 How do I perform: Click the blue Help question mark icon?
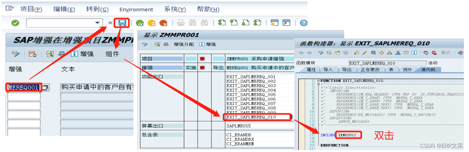pyautogui.click(x=304, y=23)
